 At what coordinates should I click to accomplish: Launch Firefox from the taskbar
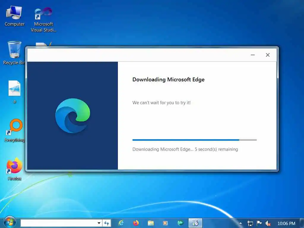[136, 223]
